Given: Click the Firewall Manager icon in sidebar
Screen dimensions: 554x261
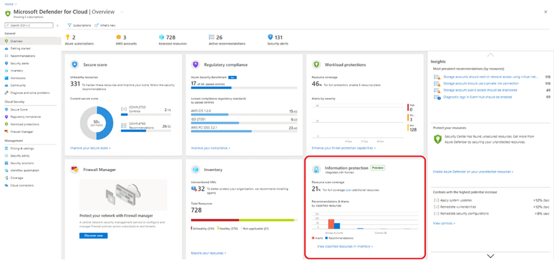Looking at the screenshot, I should click(x=7, y=131).
